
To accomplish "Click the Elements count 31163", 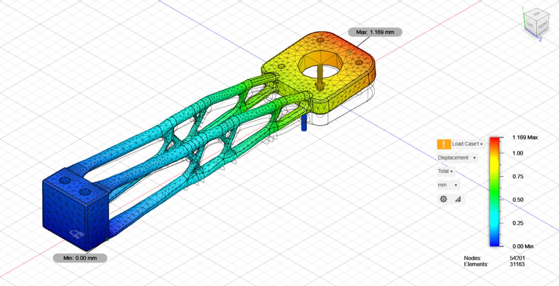I will (517, 264).
